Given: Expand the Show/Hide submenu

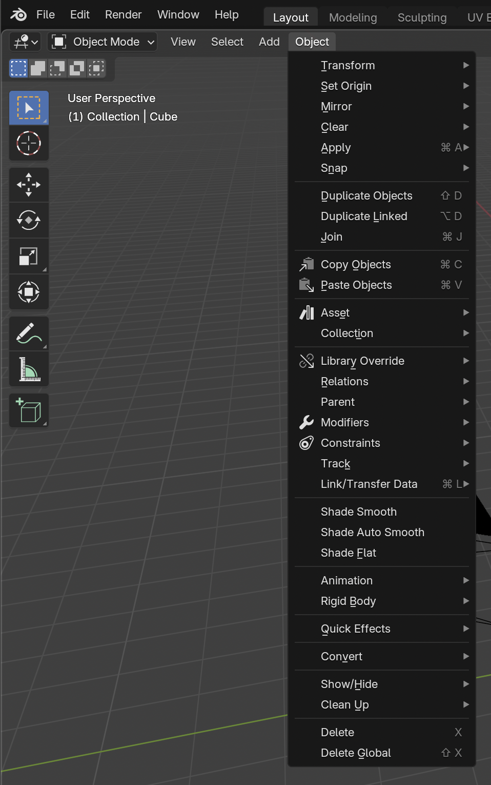Looking at the screenshot, I should [x=382, y=684].
